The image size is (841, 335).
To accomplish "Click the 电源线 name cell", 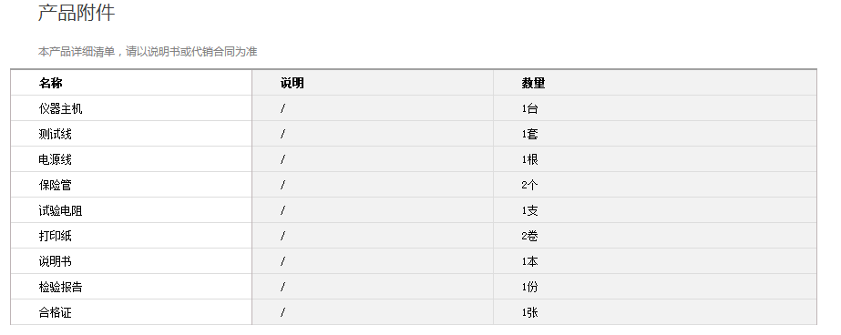I will click(x=131, y=159).
